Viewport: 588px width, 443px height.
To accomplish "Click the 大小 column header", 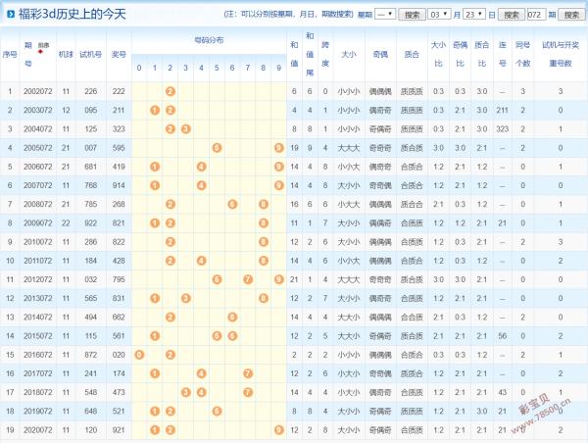I will click(x=348, y=55).
